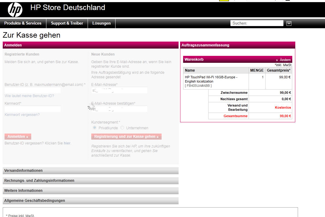Expand Versandinformationen section

91,171
